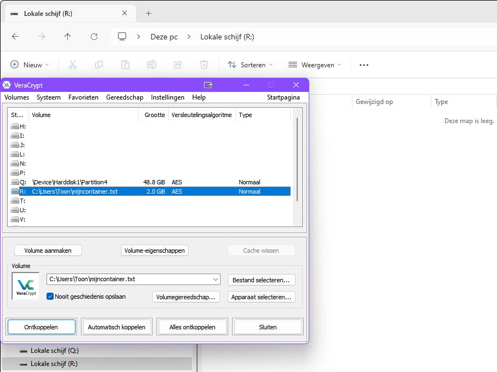This screenshot has height=372, width=497.
Task: Click the Copy icon in Explorer toolbar
Action: [99, 65]
